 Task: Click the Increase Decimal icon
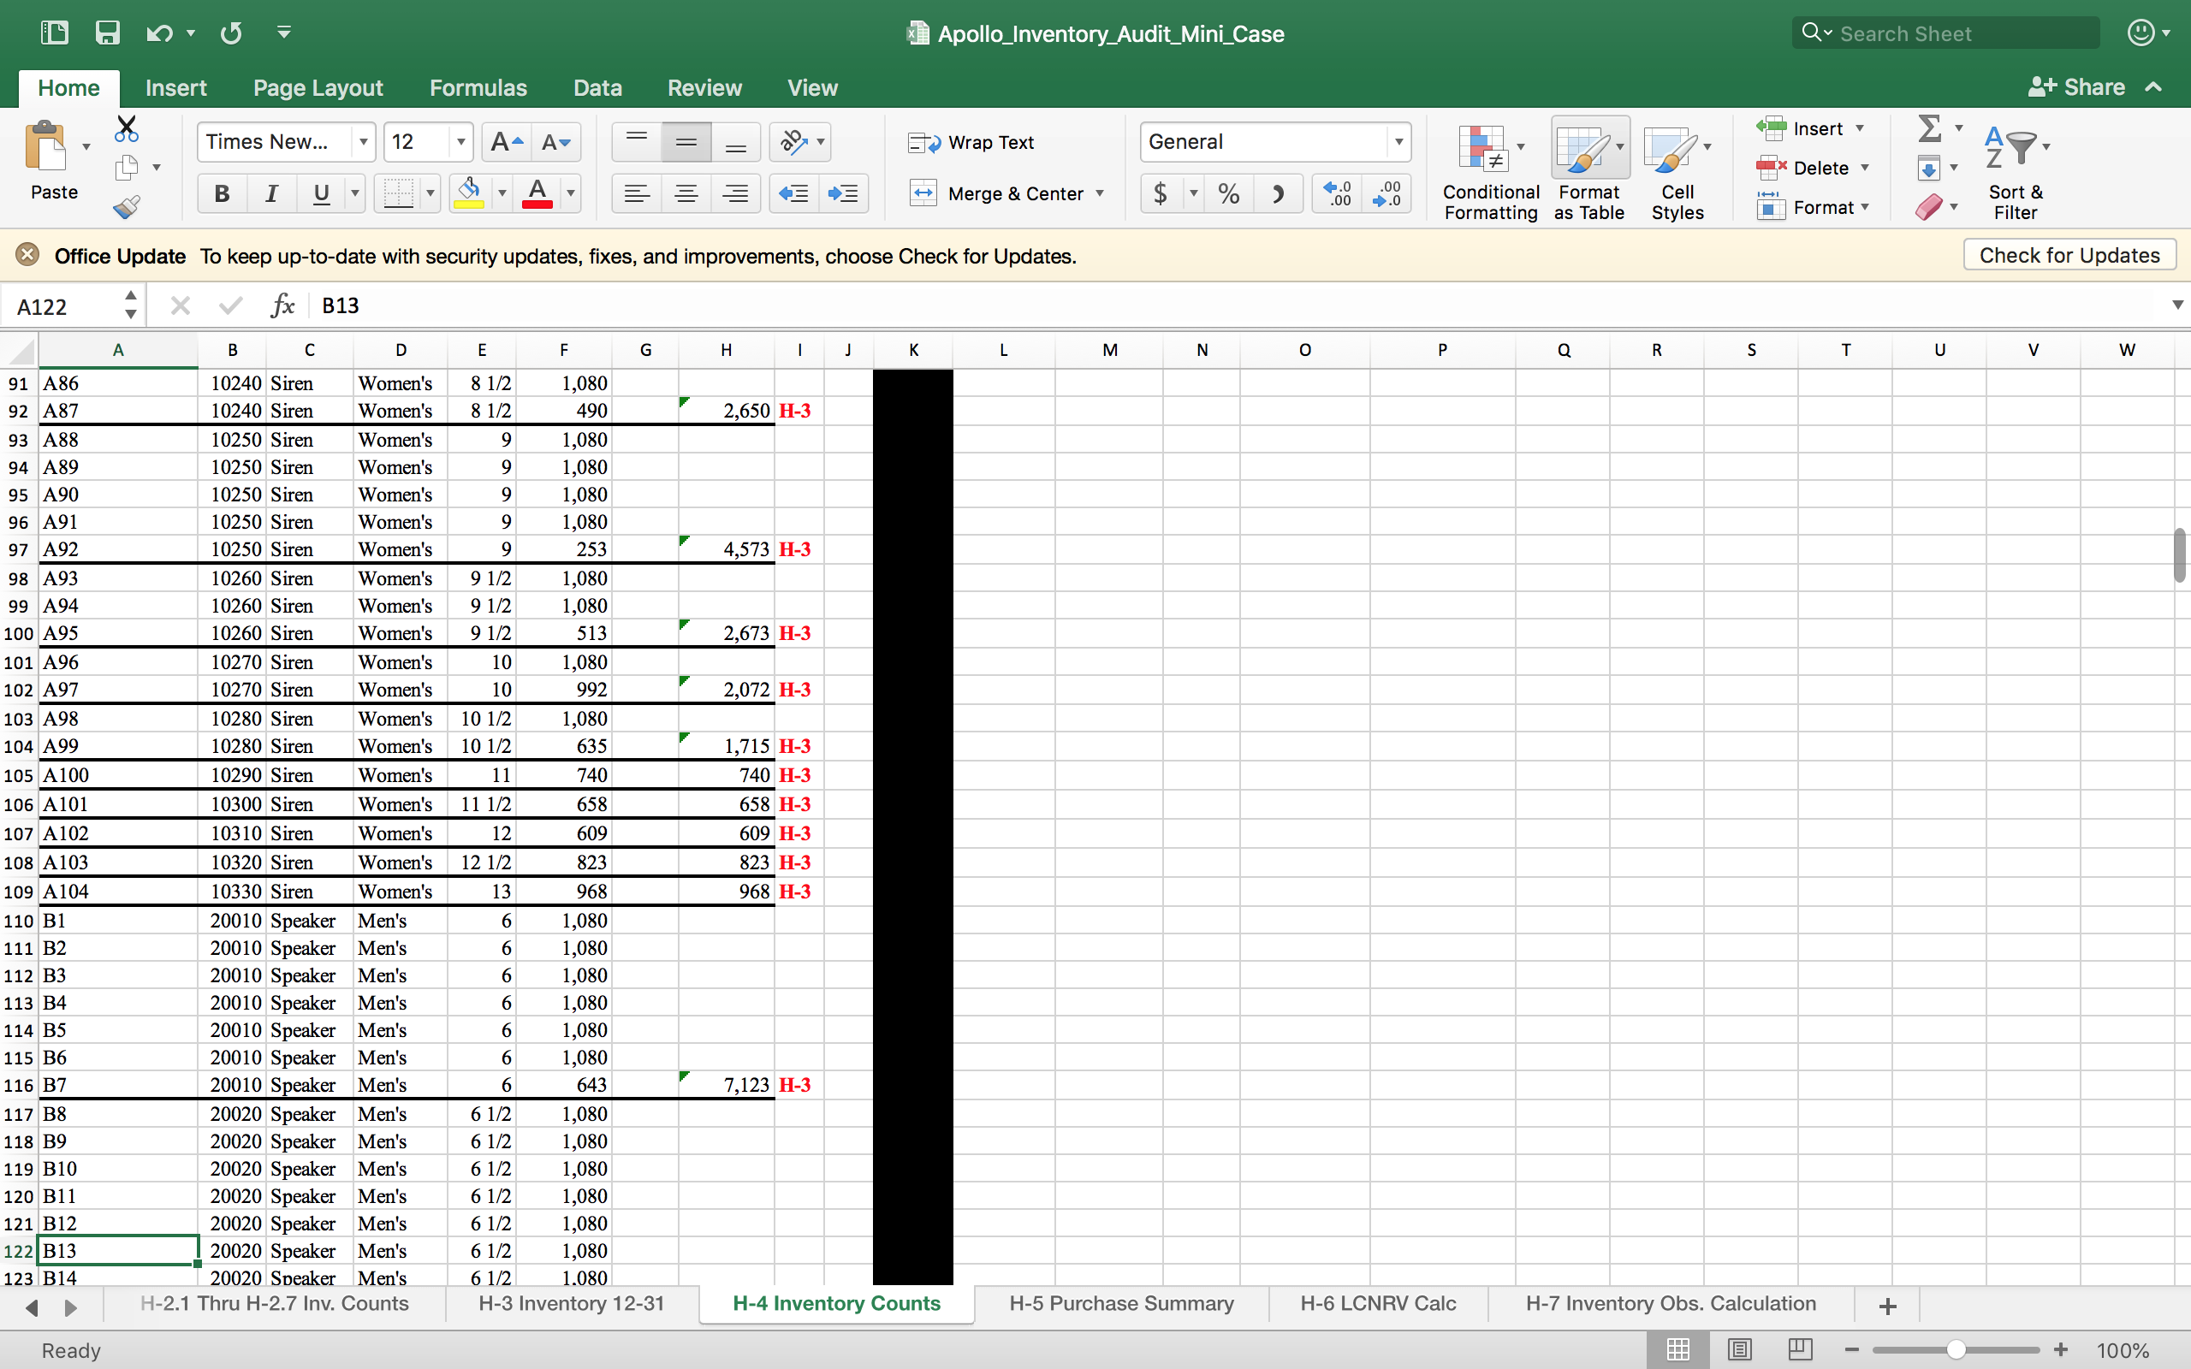pyautogui.click(x=1336, y=193)
